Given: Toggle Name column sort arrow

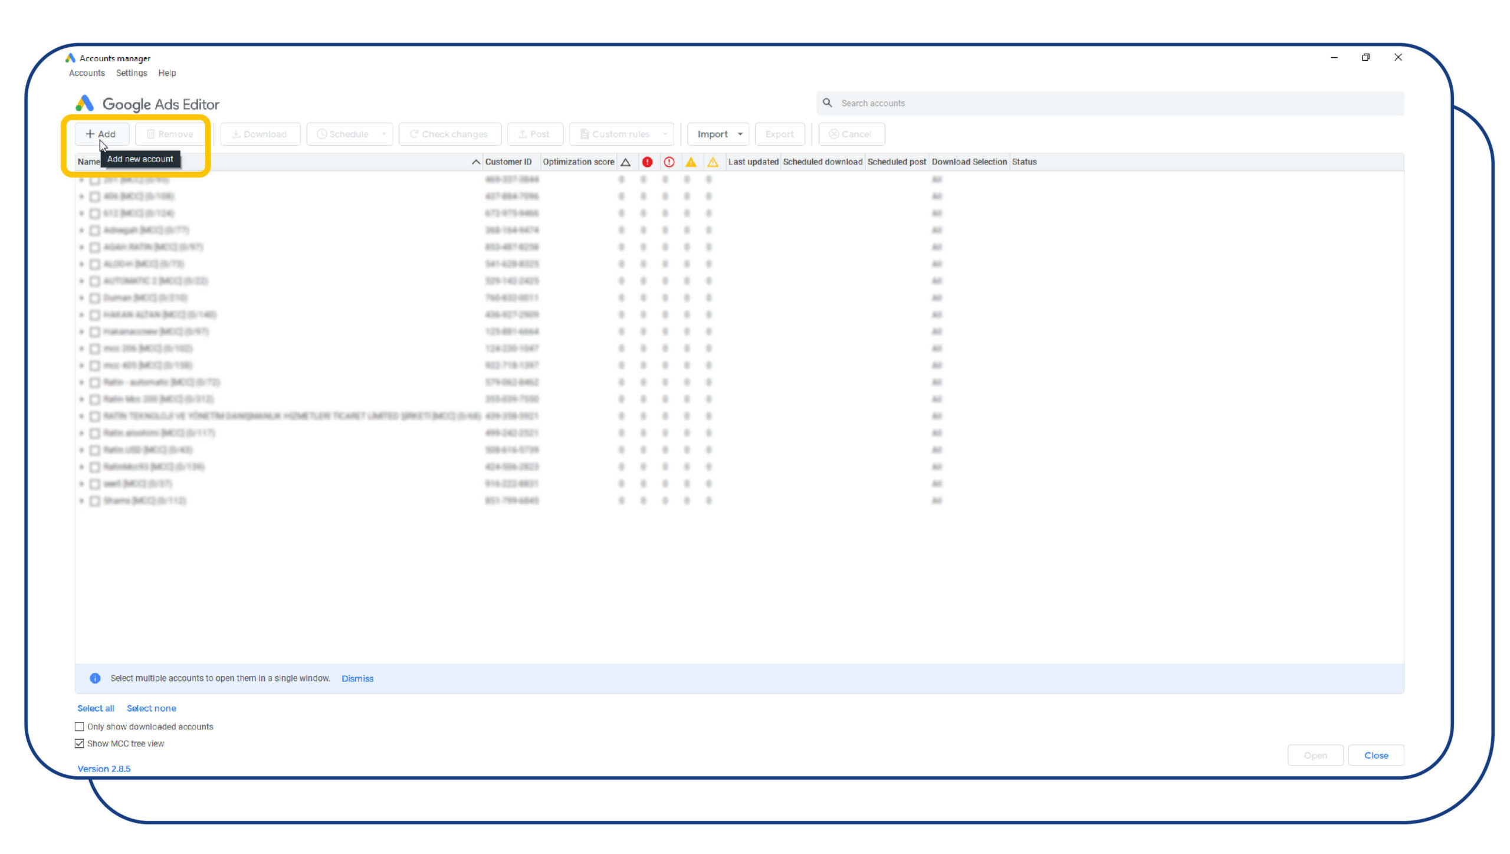Looking at the screenshot, I should pos(475,162).
